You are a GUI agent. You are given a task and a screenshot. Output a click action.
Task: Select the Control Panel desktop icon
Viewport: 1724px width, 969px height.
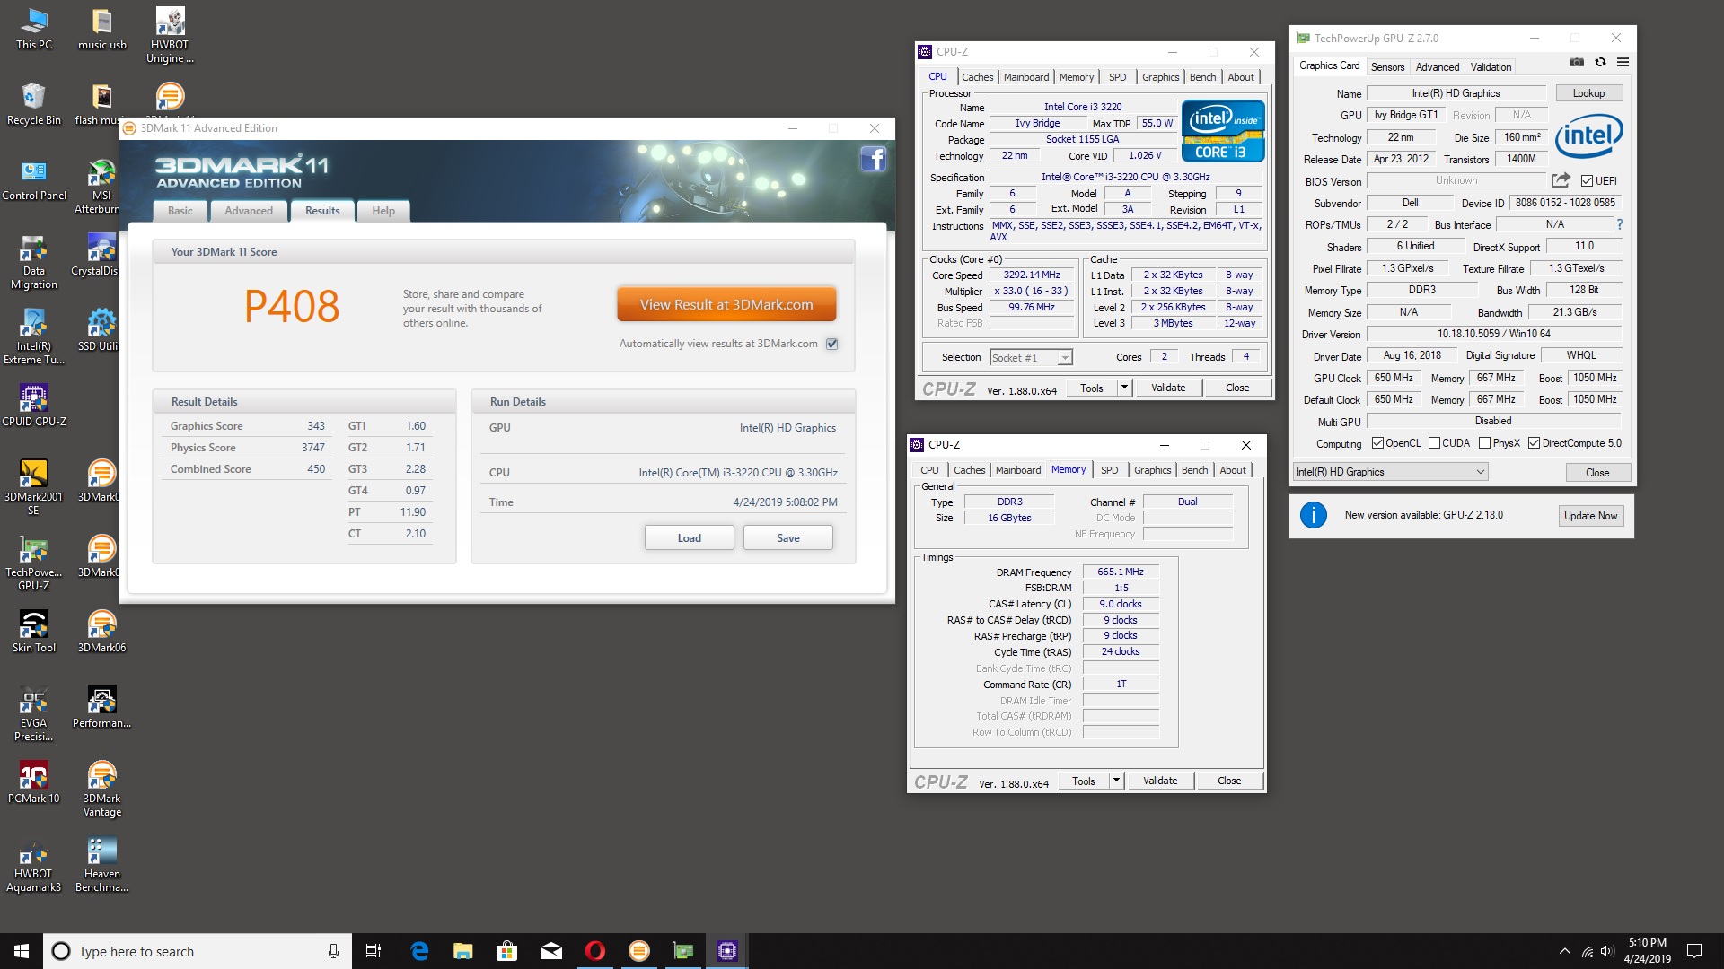34,179
